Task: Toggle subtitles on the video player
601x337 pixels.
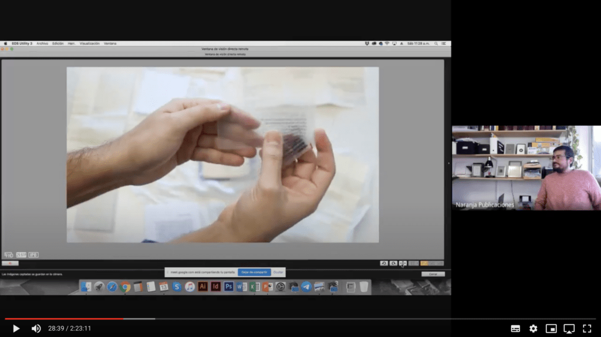Action: coord(515,329)
